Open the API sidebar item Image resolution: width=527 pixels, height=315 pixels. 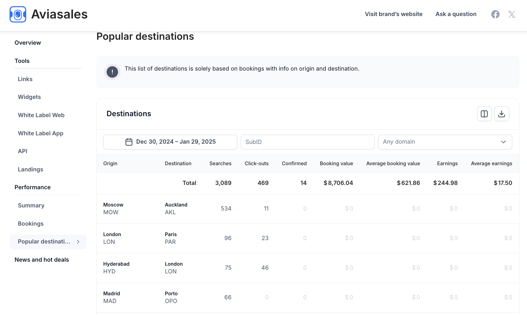pyautogui.click(x=22, y=151)
